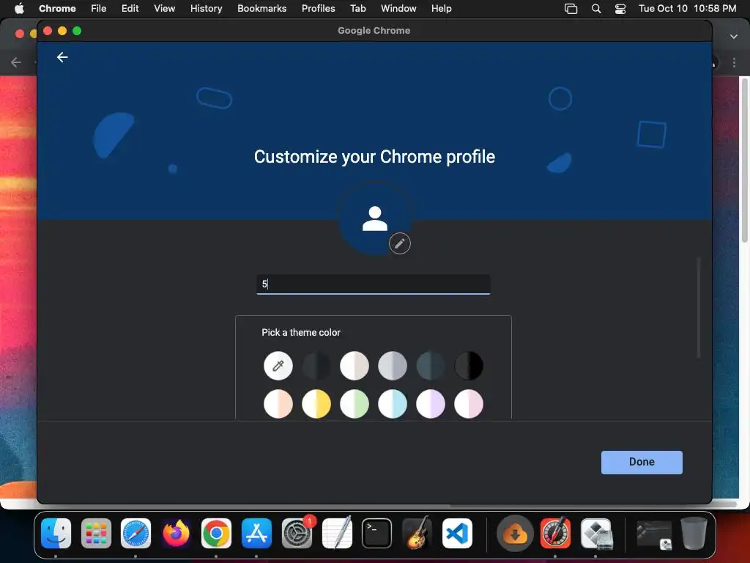
Task: Open Safari from the Dock
Action: pyautogui.click(x=135, y=534)
